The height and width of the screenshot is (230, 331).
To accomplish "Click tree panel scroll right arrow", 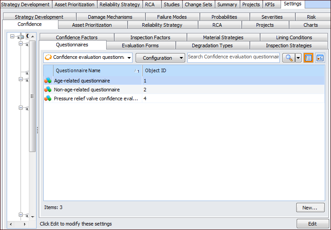I will tap(25, 224).
